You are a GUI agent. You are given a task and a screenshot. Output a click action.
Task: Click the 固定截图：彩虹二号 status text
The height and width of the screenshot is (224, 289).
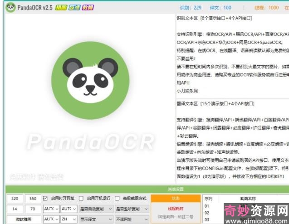point(176,217)
